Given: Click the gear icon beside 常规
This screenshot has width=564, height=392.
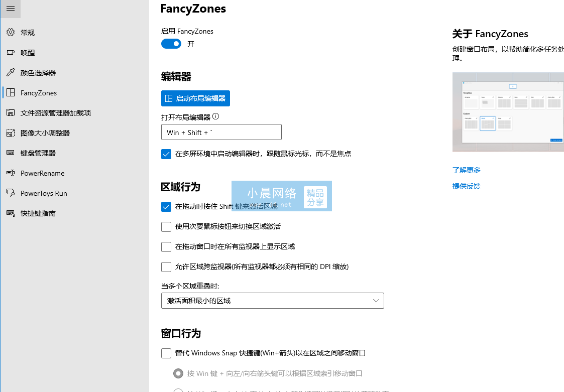Looking at the screenshot, I should (x=11, y=32).
